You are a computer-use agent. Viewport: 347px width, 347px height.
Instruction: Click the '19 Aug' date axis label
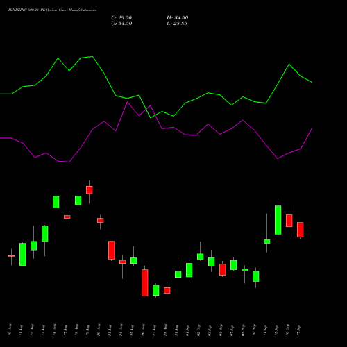[x=87, y=330]
